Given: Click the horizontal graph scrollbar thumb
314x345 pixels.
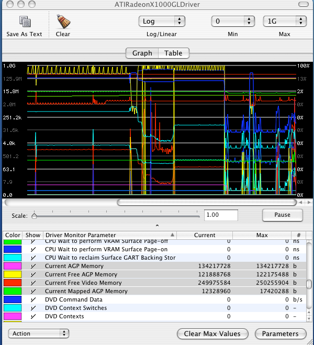Looking at the screenshot, I should (207, 202).
